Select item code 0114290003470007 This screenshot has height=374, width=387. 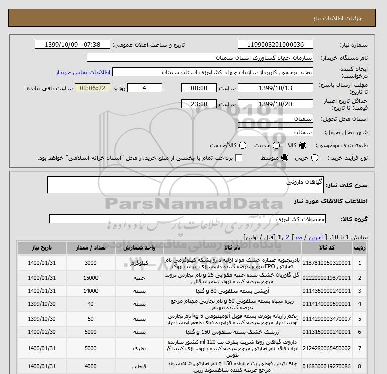(x=327, y=319)
